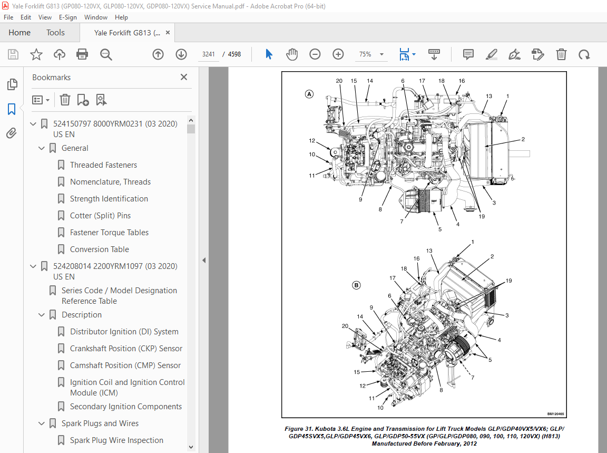Collapse the 524208014 2200YRM1097 bookmark
The height and width of the screenshot is (453, 607).
coord(33,266)
